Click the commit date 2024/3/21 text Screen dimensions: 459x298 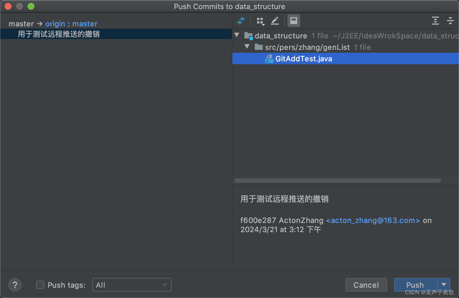click(259, 230)
